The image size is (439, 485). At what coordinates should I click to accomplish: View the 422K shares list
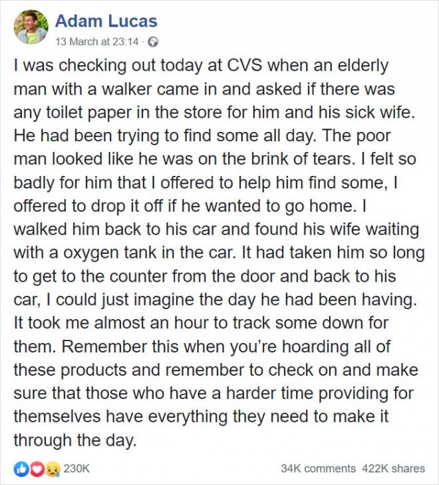[394, 468]
